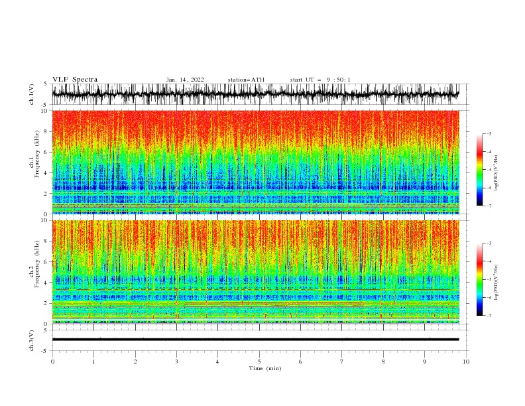Screen dimensions: 525x406
Task: Click the "VLF Spectra" plot title
Action: pos(75,80)
